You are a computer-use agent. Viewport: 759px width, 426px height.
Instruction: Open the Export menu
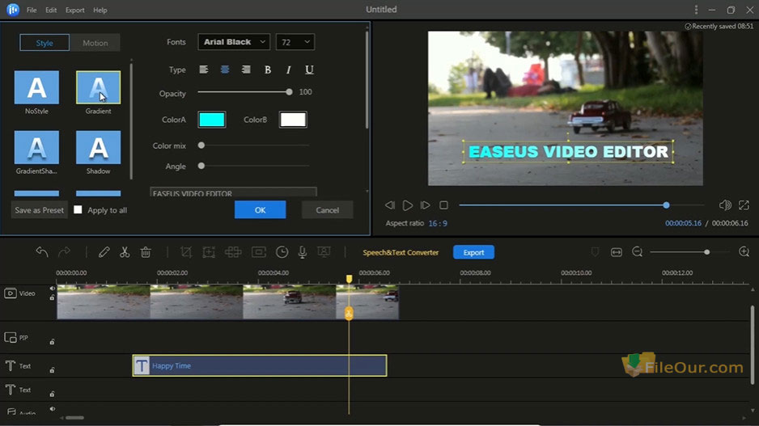coord(75,11)
